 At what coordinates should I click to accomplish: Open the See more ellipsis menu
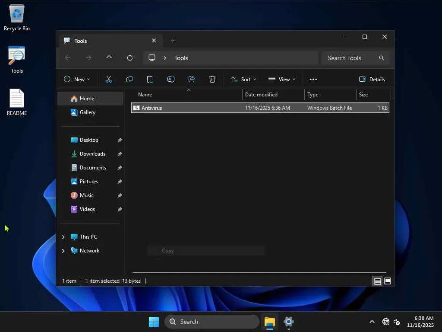[x=313, y=80]
